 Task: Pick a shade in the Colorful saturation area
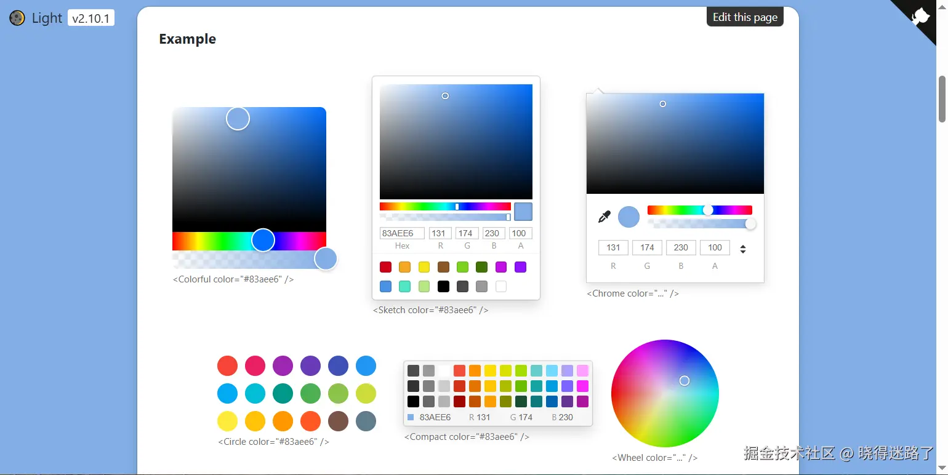(249, 169)
